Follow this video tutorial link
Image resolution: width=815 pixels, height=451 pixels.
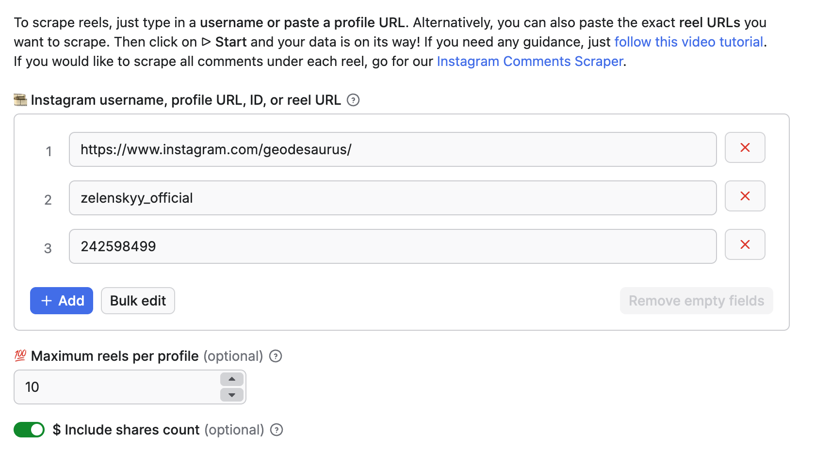tap(688, 42)
